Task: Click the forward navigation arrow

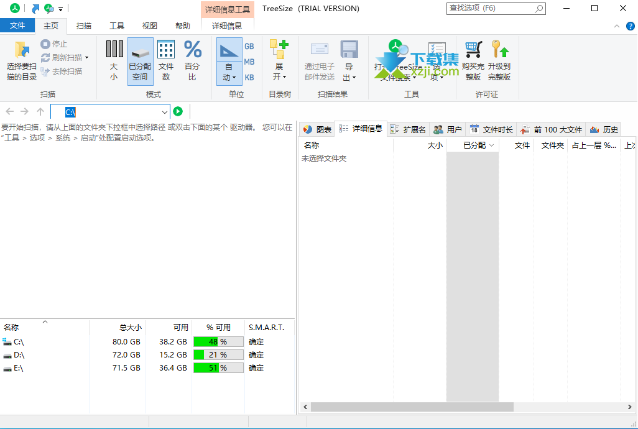Action: (x=24, y=111)
